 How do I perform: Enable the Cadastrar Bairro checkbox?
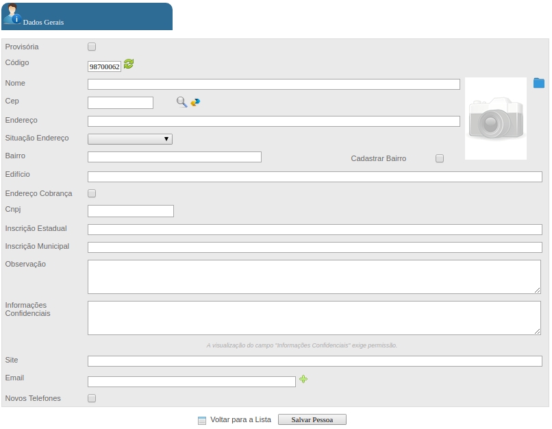pyautogui.click(x=440, y=158)
